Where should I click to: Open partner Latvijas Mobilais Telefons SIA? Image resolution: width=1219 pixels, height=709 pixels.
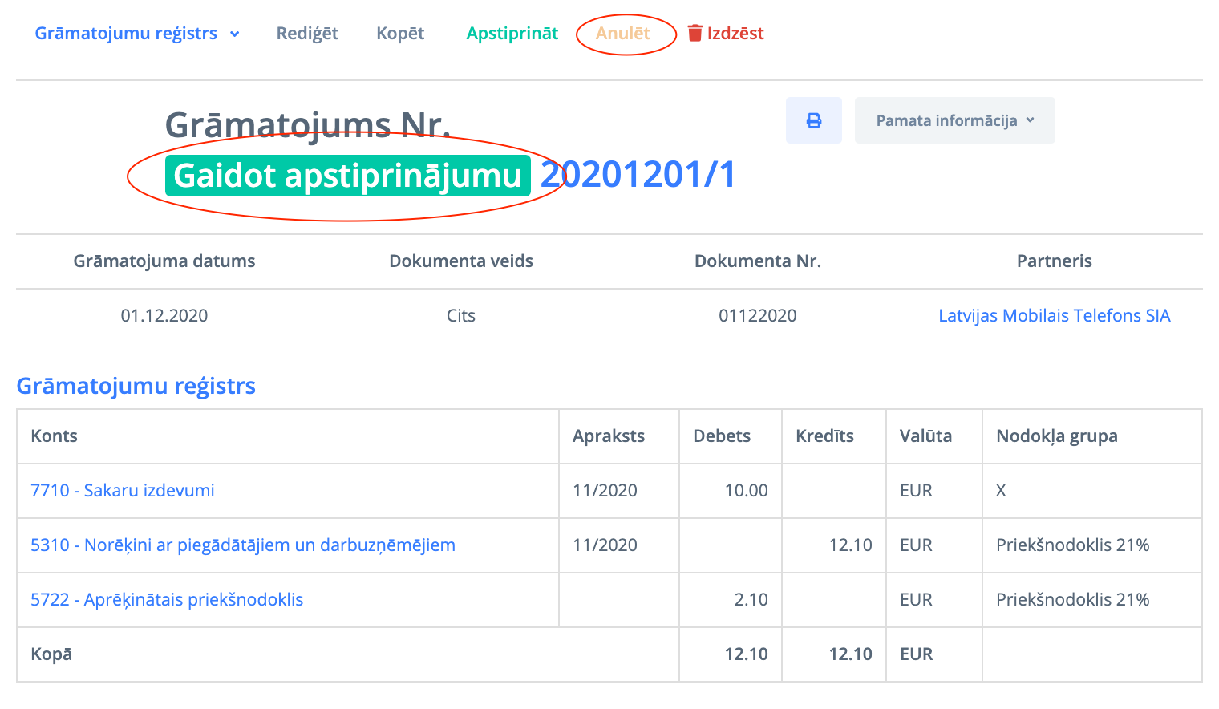[x=1055, y=315]
